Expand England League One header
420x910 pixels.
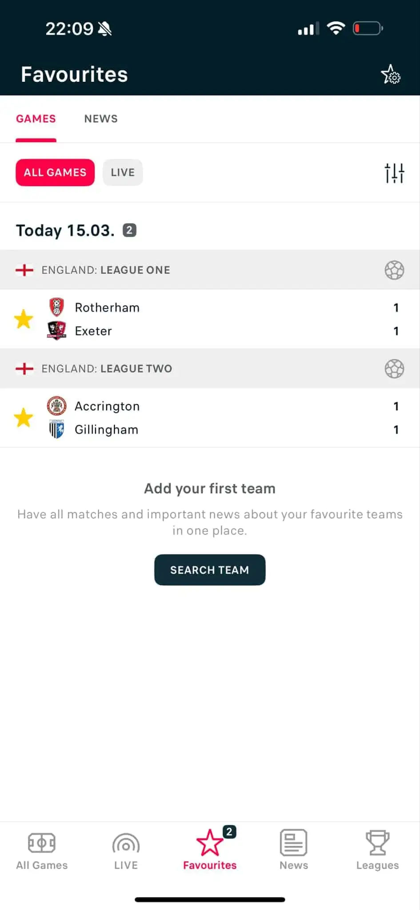(x=106, y=270)
